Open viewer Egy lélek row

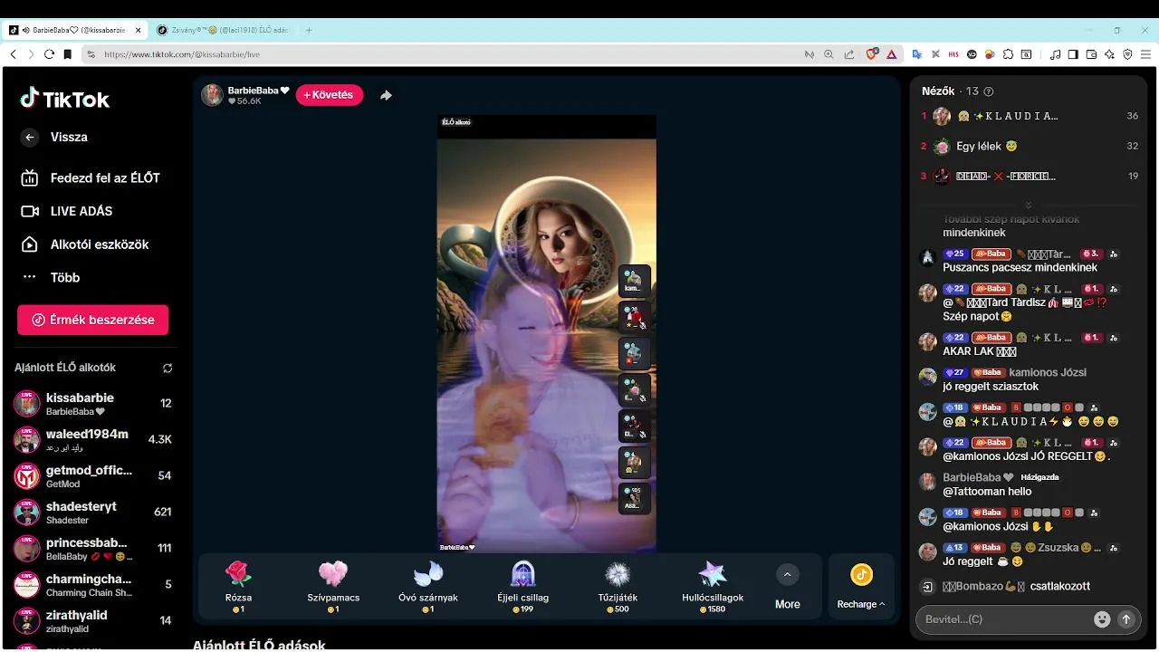[x=1029, y=146]
